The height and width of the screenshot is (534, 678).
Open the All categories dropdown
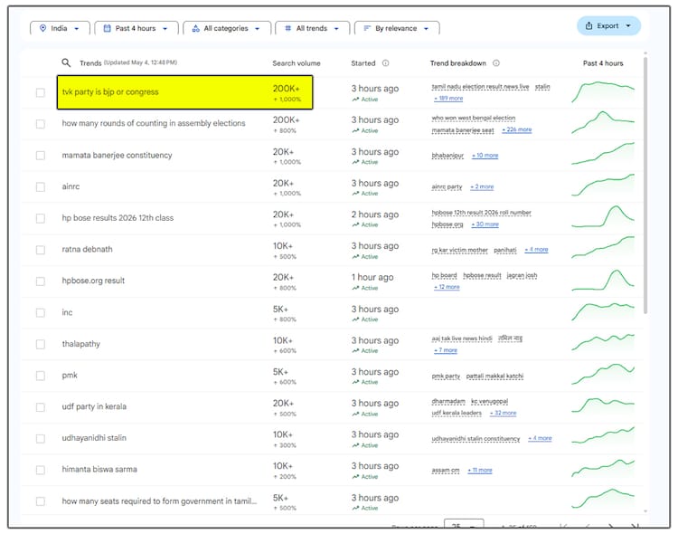click(227, 28)
